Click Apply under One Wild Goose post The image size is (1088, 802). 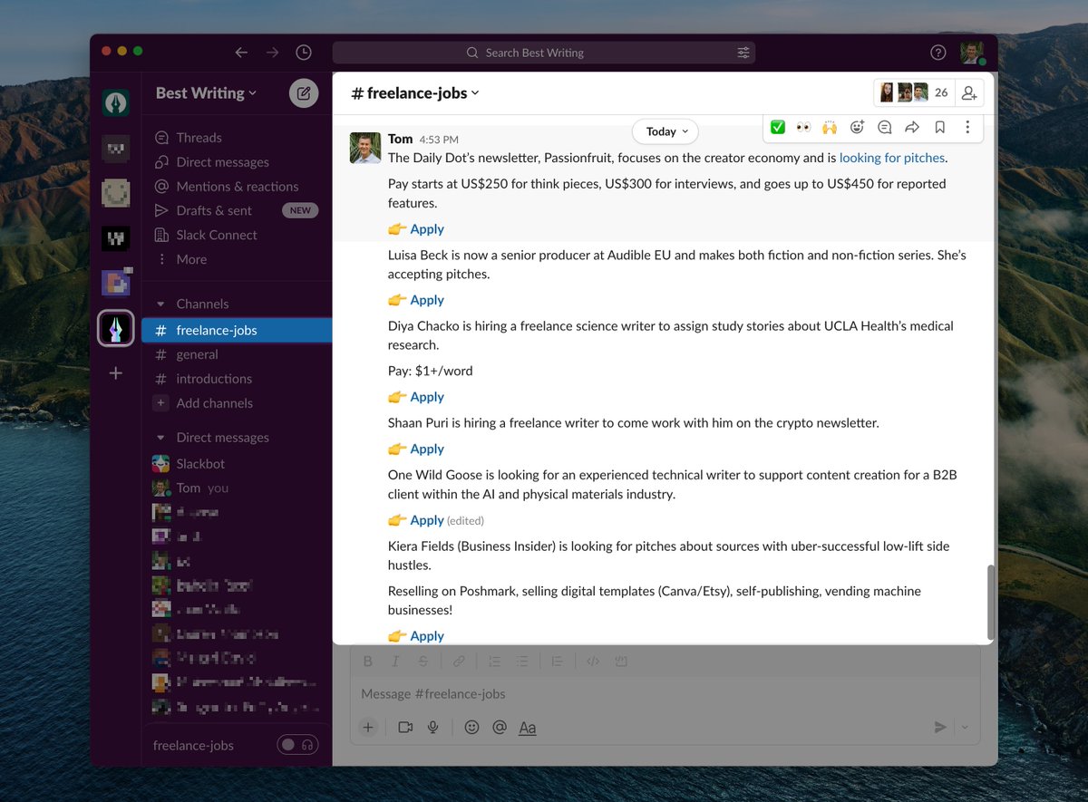426,520
